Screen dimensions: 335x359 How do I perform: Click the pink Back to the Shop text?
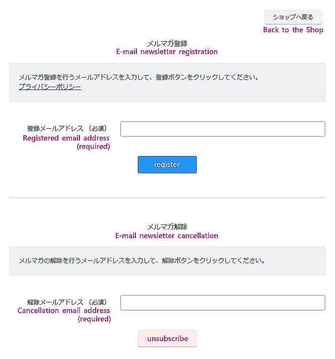(x=293, y=30)
